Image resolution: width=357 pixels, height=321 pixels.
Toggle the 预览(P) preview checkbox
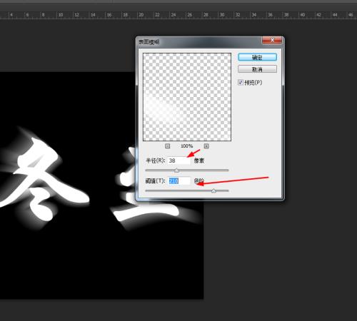pos(241,83)
